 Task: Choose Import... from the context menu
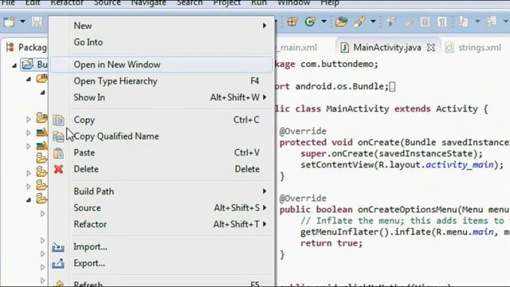click(161, 246)
